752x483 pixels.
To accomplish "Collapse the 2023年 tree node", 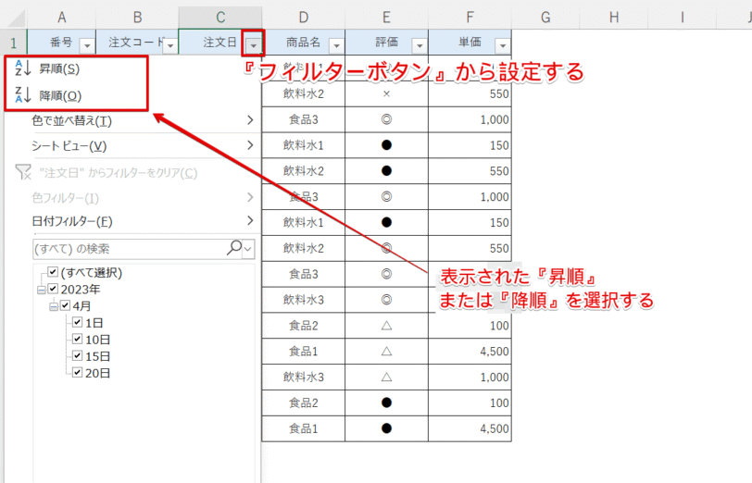I will pos(42,290).
